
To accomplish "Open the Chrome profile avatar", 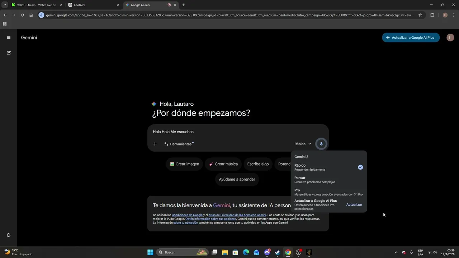I will coord(445,15).
